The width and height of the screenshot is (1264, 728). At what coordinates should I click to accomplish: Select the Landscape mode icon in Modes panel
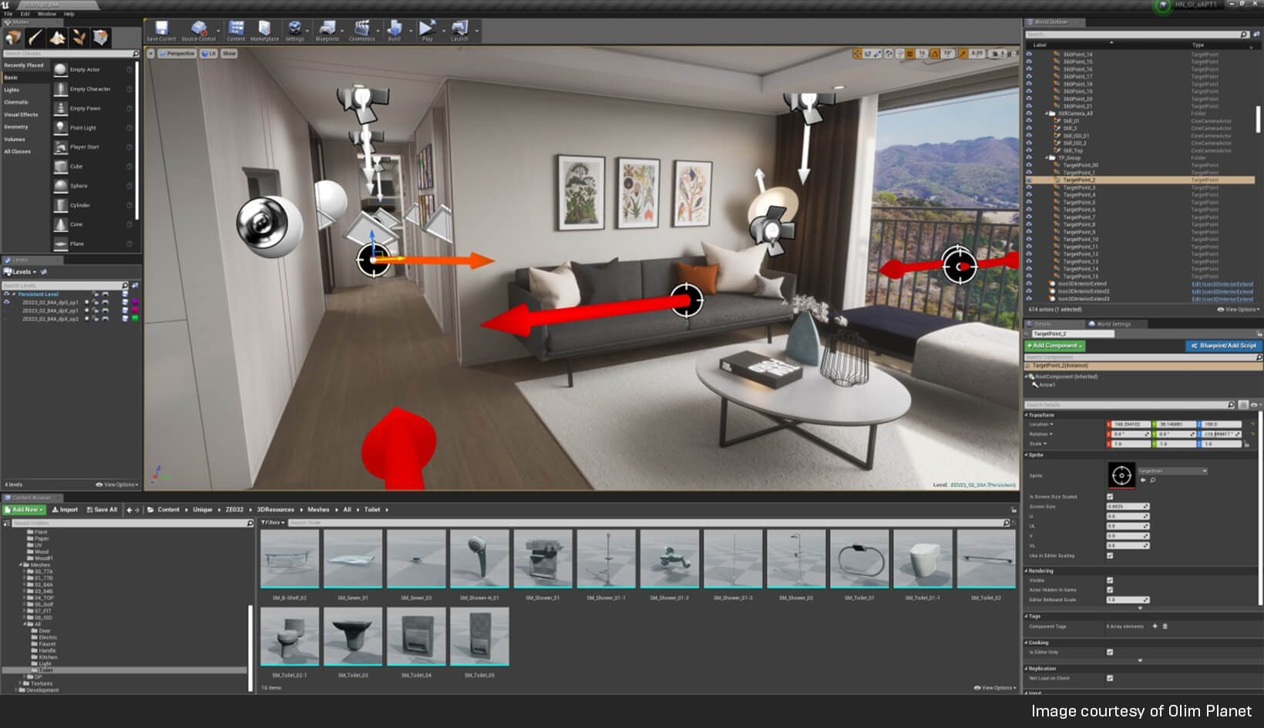point(57,36)
